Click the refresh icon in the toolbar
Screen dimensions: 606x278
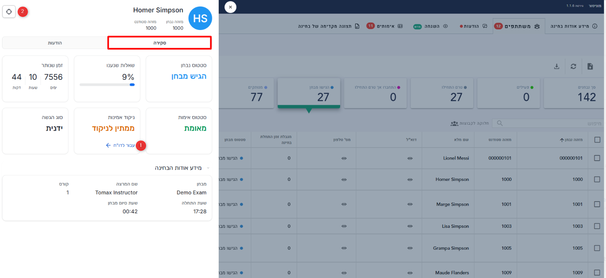[x=573, y=66]
